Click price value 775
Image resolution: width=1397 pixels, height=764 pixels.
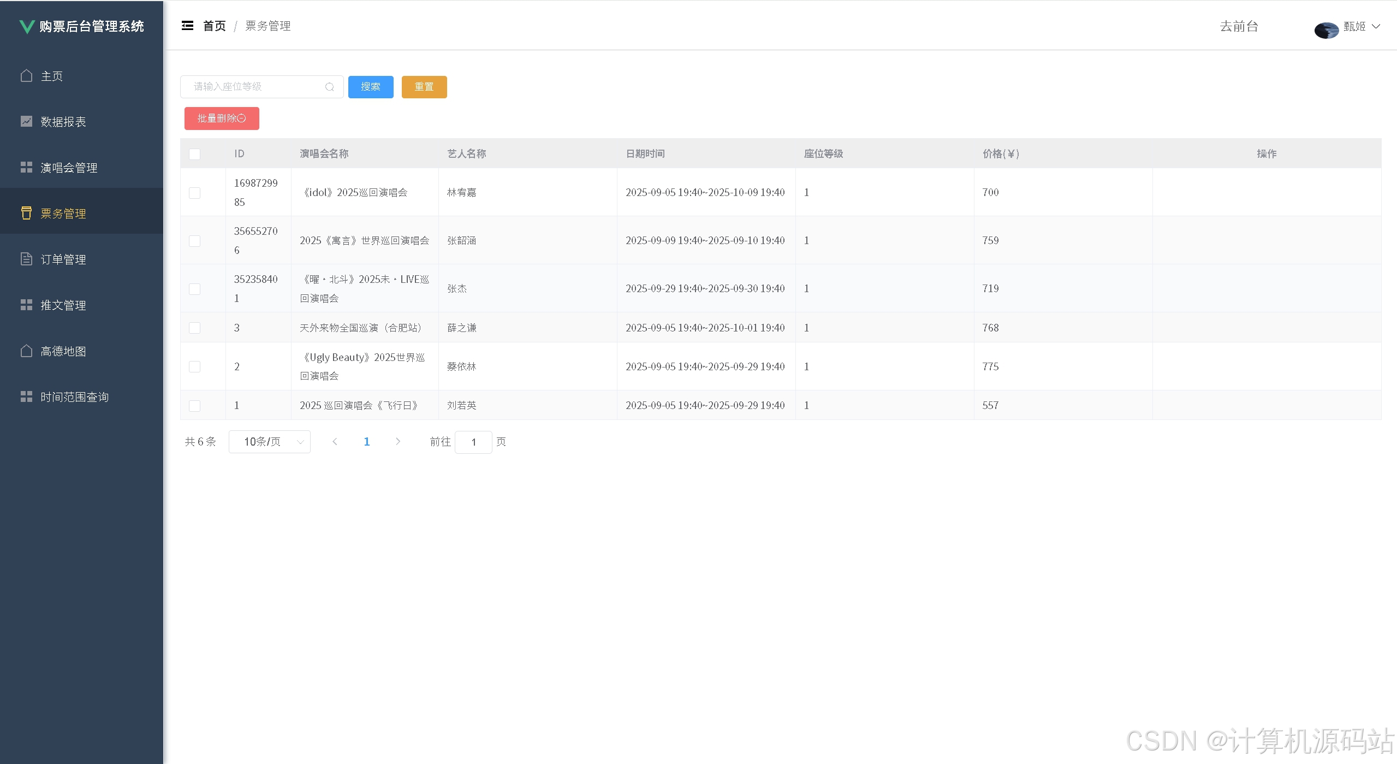click(990, 366)
